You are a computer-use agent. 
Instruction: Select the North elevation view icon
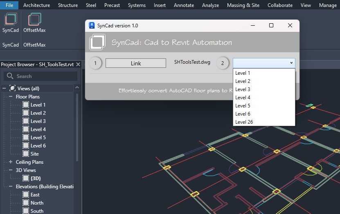point(26,203)
